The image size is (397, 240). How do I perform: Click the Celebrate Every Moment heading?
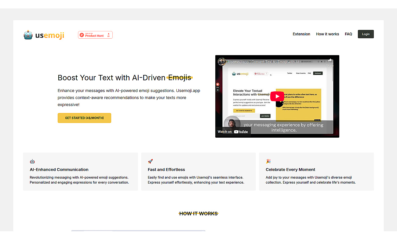pyautogui.click(x=290, y=170)
